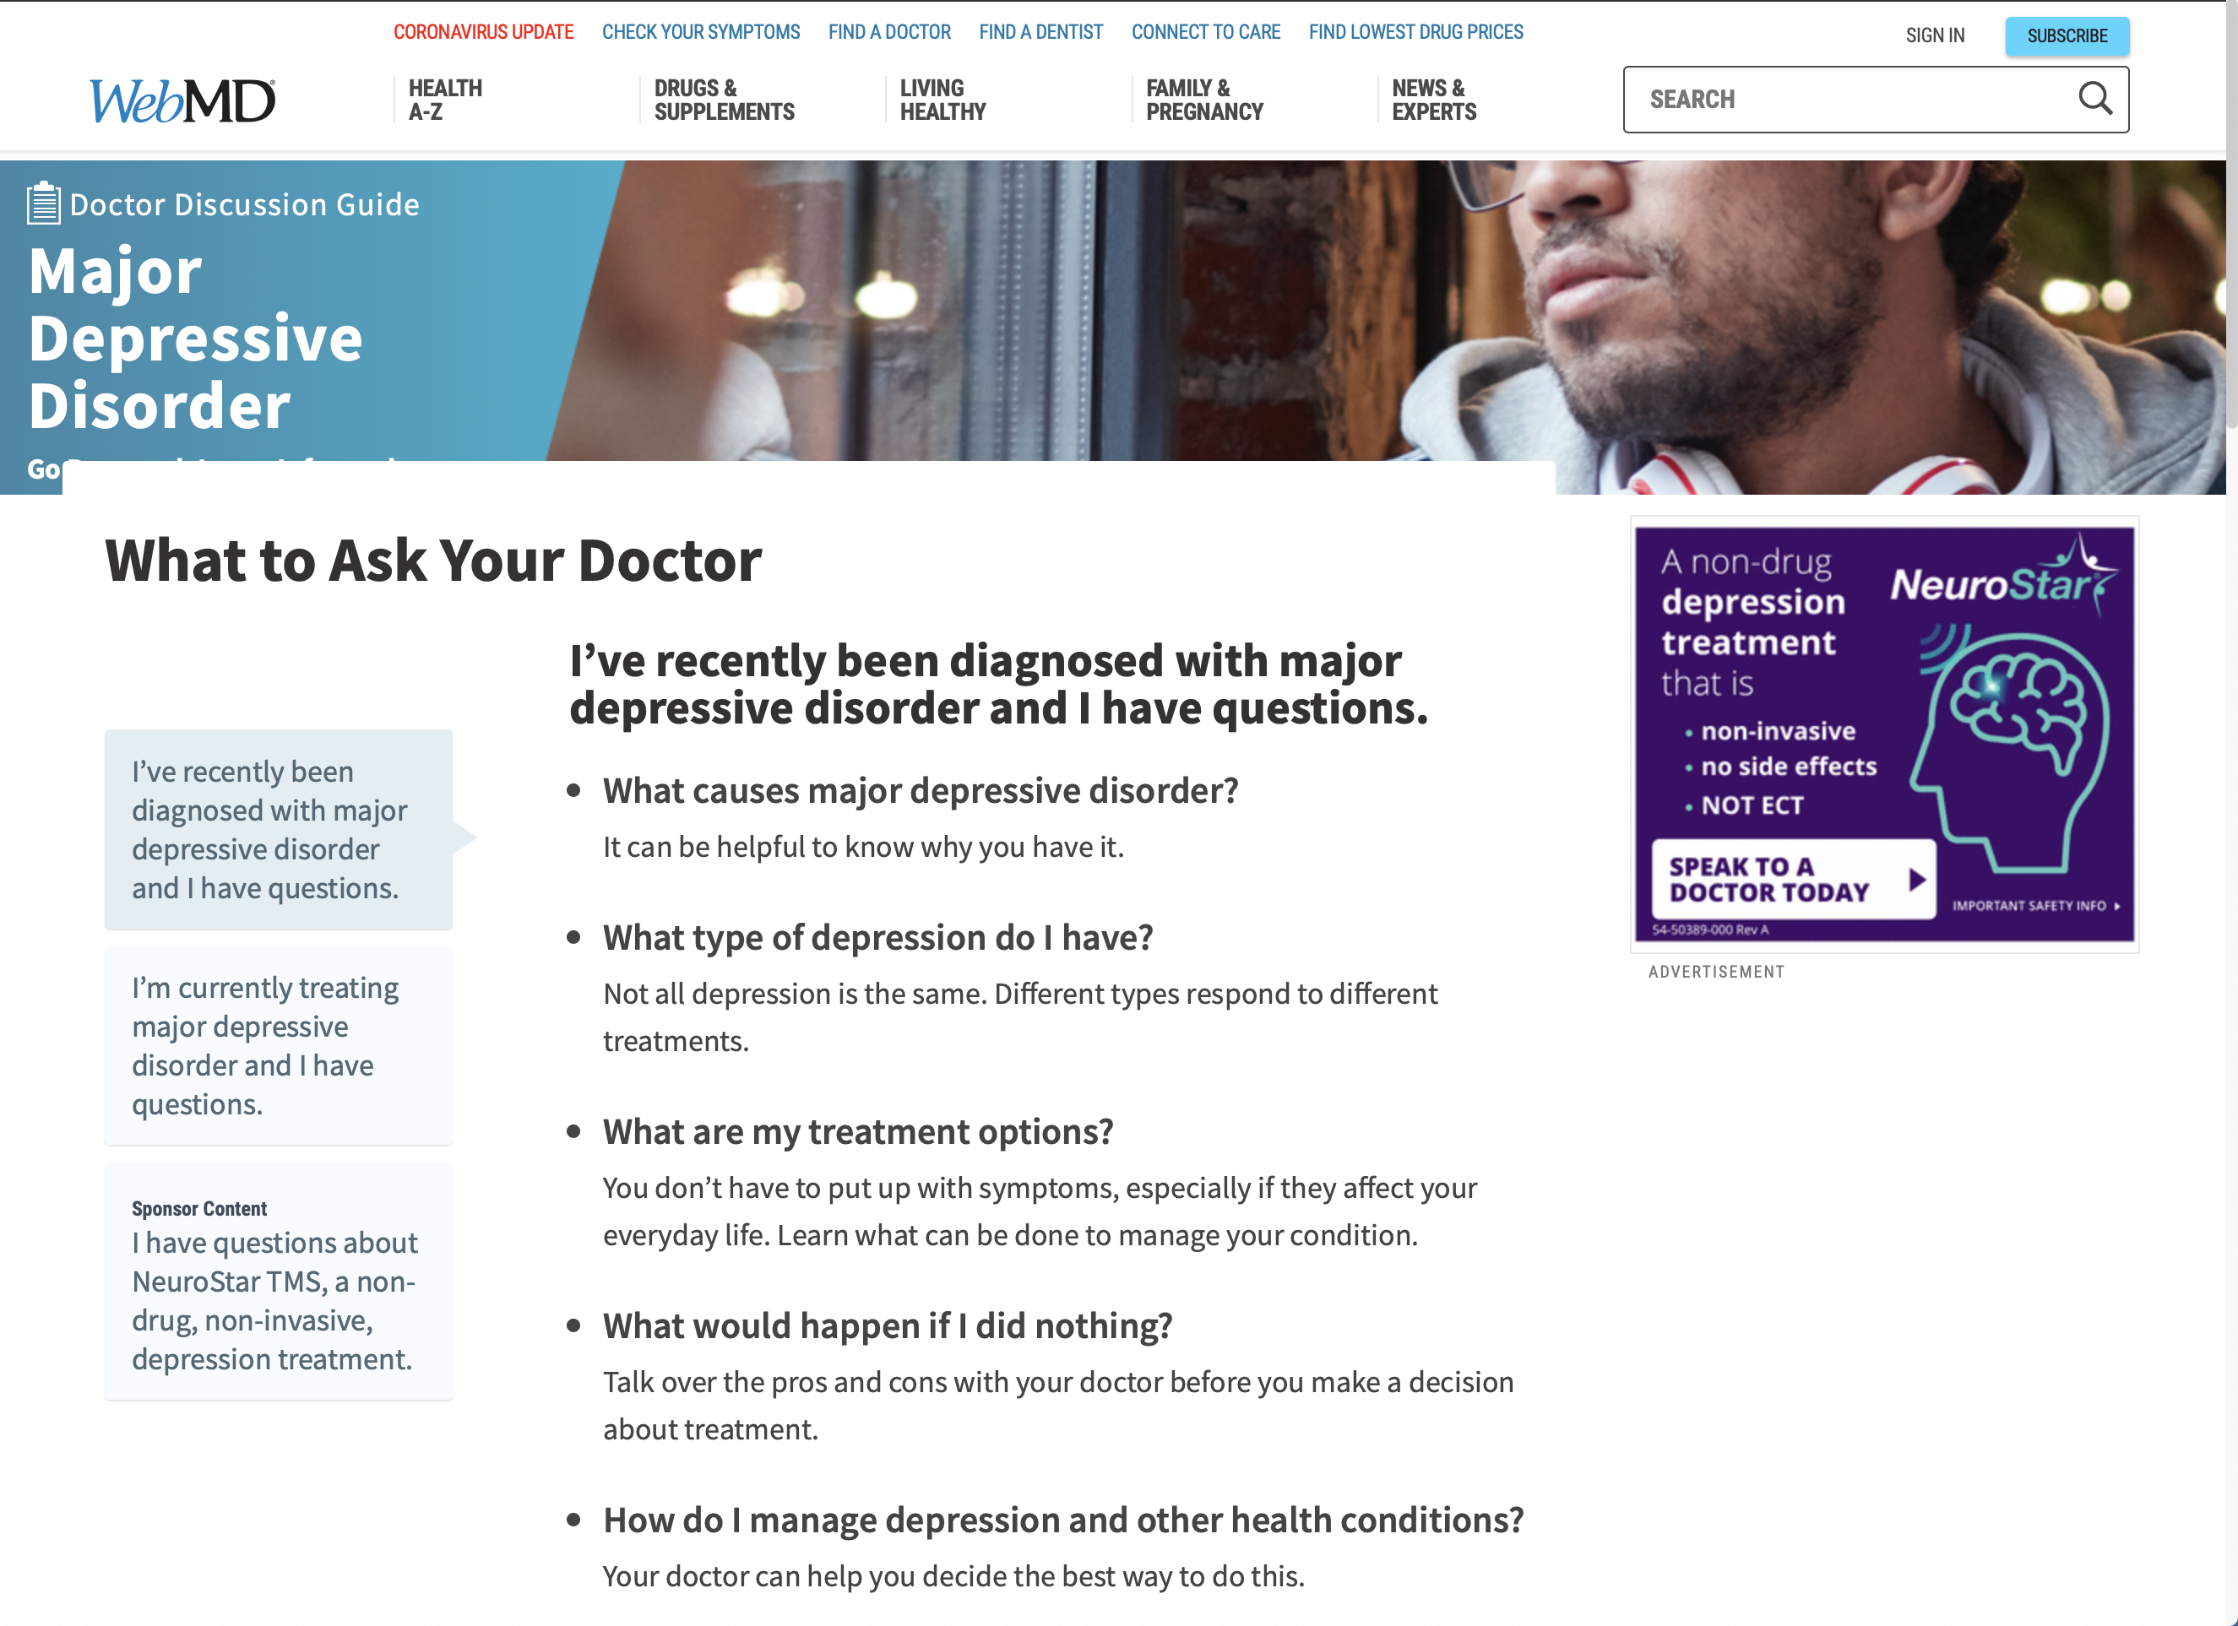
Task: Click into the Search input field
Action: [1845, 100]
